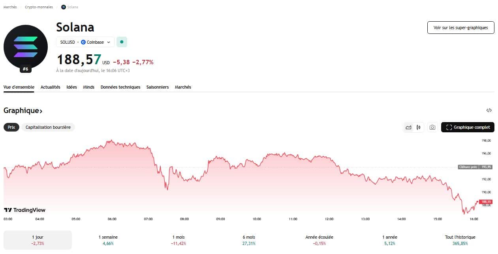Open the Actualités tab
This screenshot has height=254, width=498.
pos(51,87)
